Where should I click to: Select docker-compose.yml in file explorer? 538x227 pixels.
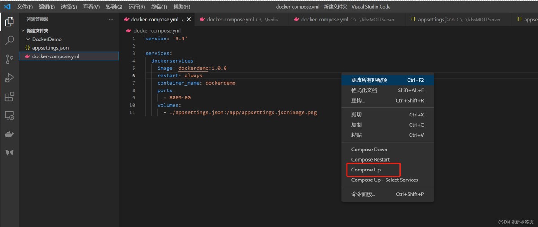pos(55,56)
